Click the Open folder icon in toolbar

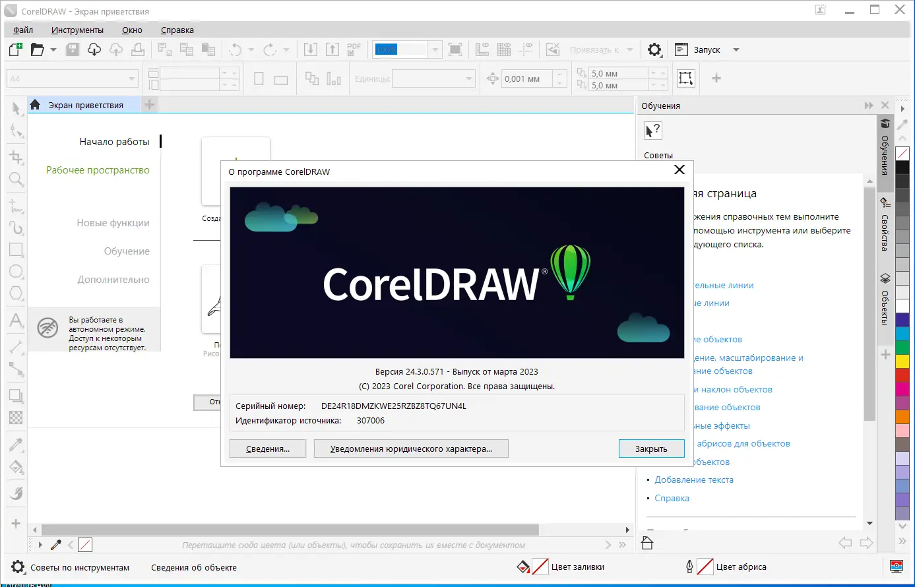click(x=38, y=49)
